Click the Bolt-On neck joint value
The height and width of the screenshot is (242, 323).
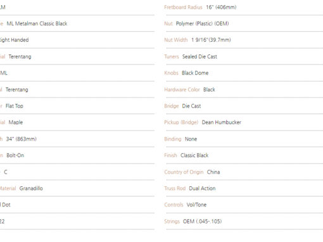coord(15,155)
